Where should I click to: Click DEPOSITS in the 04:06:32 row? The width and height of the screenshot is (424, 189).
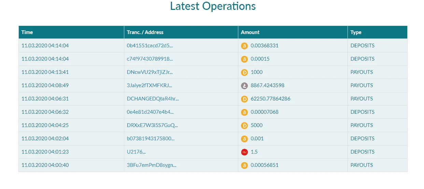coord(363,112)
